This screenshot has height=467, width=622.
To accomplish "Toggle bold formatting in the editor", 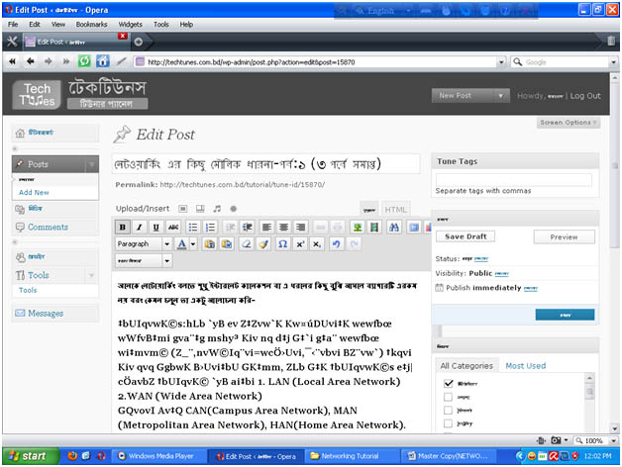I will pos(123,228).
